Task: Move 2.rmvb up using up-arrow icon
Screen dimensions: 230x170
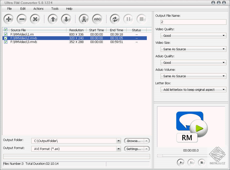Action: [x=53, y=19]
